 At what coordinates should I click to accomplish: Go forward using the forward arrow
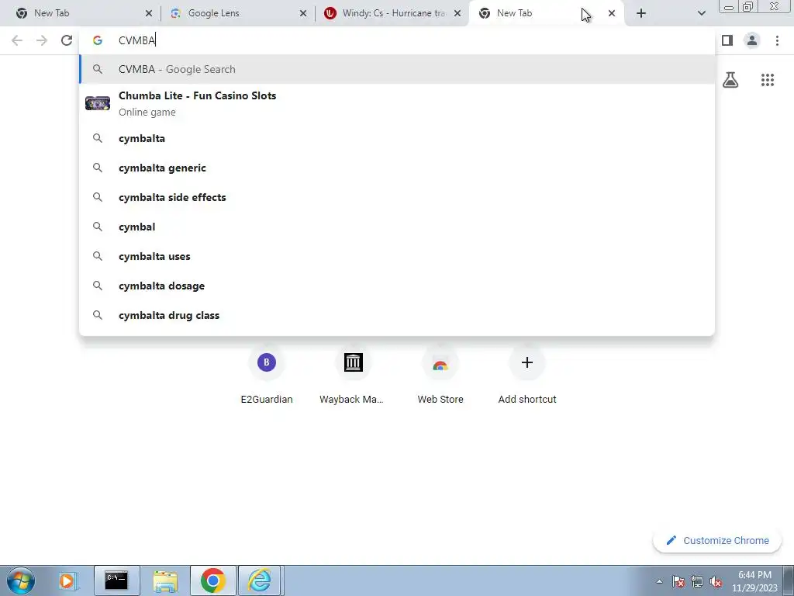[x=42, y=40]
